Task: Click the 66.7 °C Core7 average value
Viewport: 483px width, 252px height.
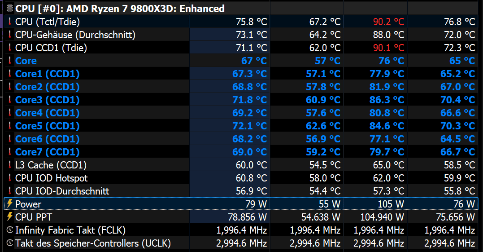Action: (458, 152)
